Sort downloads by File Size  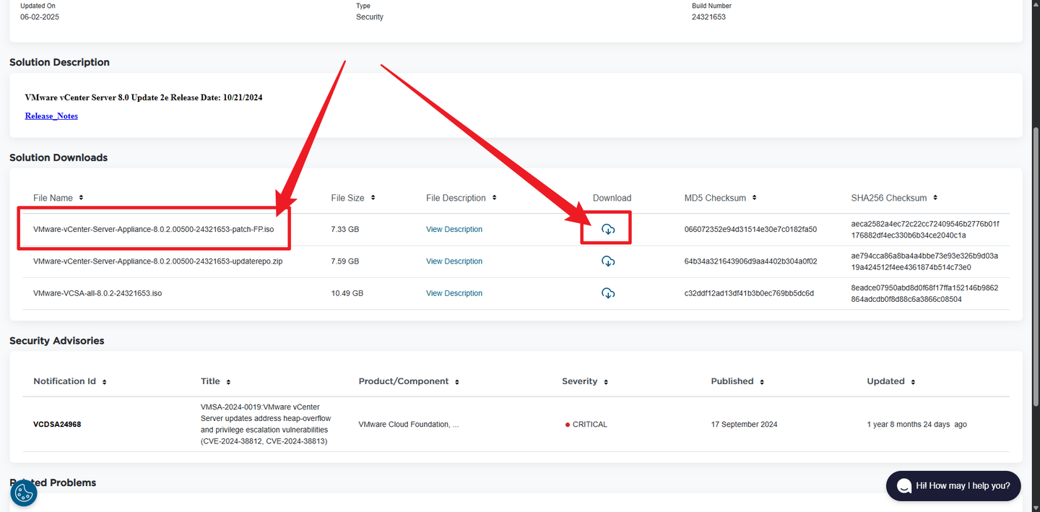click(x=373, y=198)
